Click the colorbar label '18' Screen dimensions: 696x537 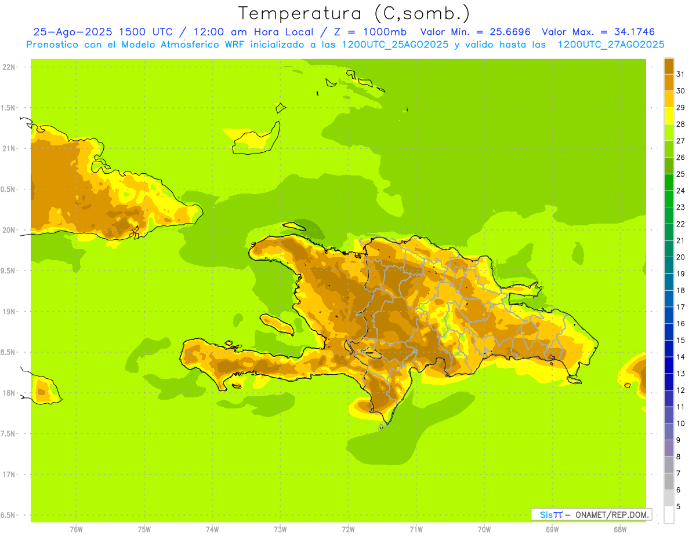[680, 290]
